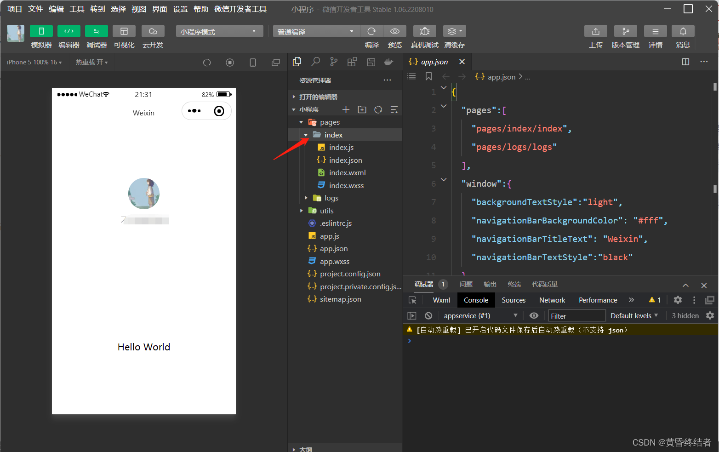This screenshot has width=719, height=452.
Task: Split the editor view
Action: pos(685,62)
